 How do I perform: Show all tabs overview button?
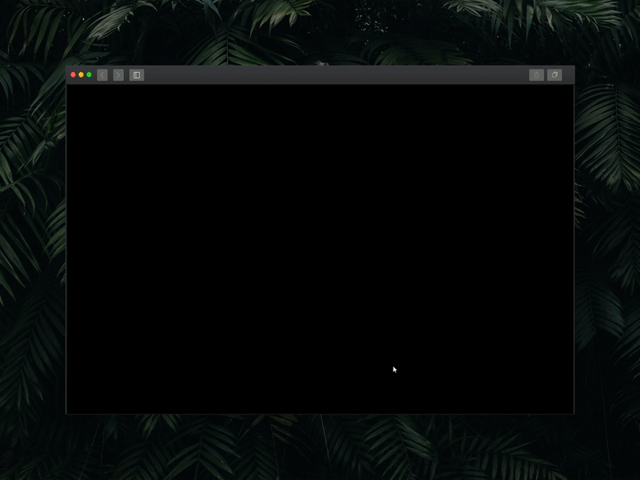click(x=554, y=75)
